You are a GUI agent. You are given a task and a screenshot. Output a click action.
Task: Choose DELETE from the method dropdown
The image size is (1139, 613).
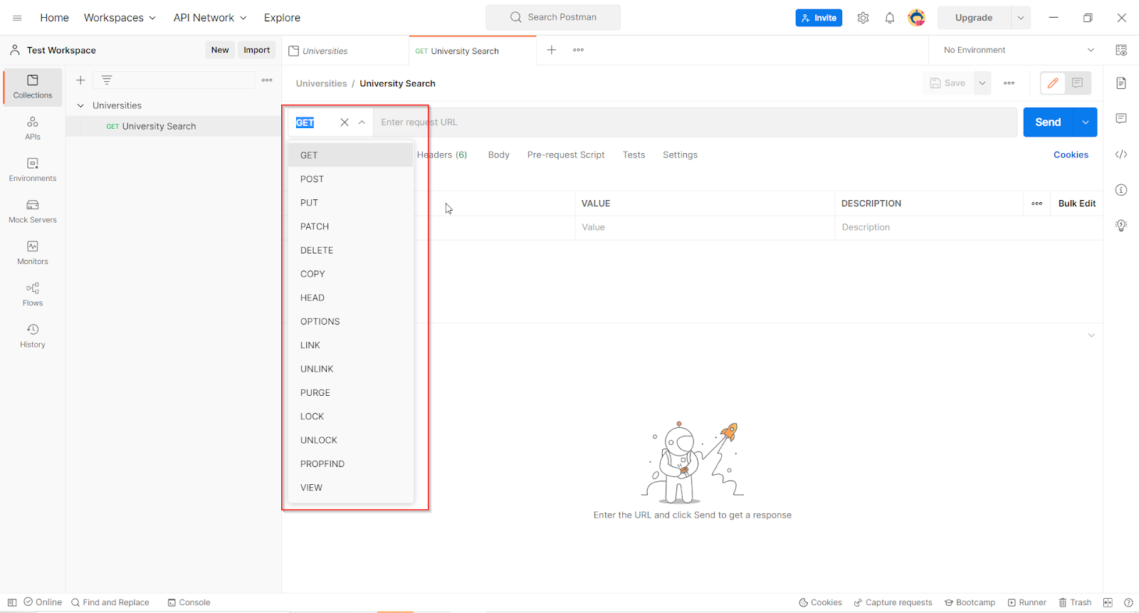(x=317, y=250)
